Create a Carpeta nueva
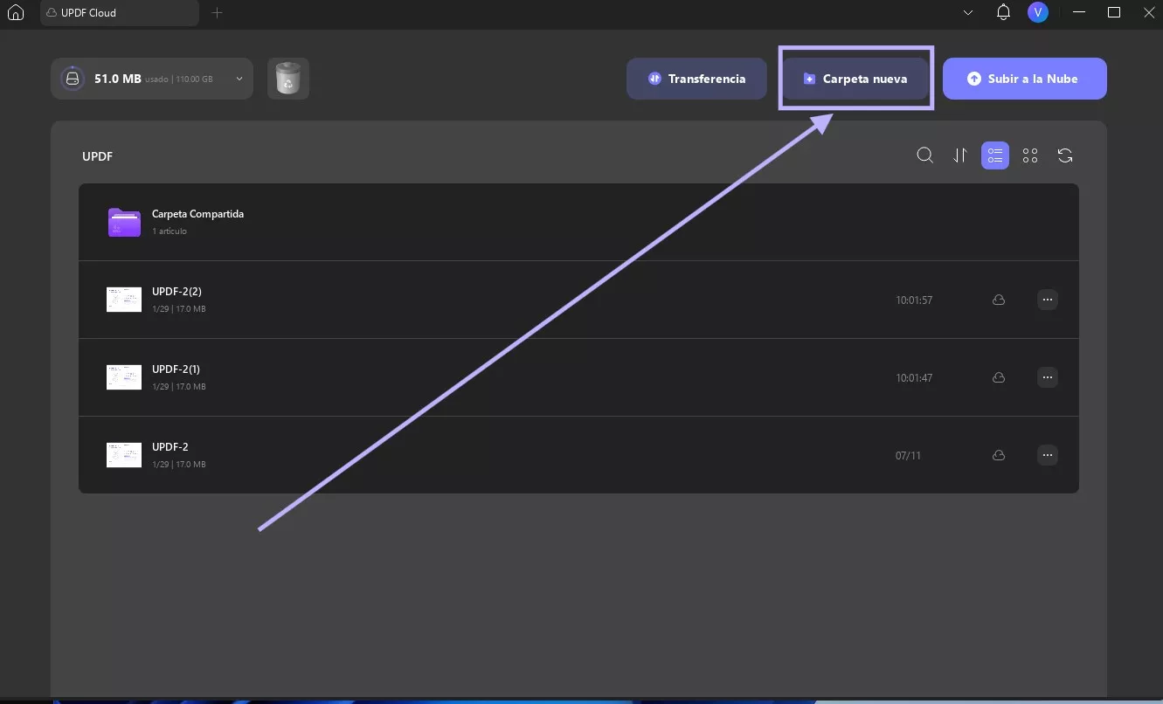The image size is (1163, 704). click(x=855, y=79)
